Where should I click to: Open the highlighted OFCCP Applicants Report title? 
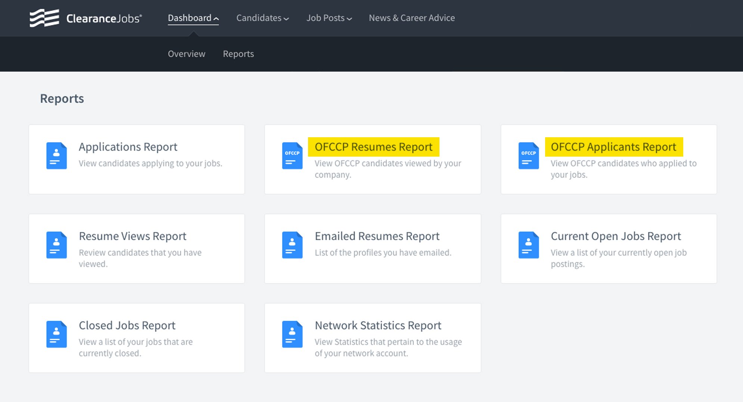613,147
